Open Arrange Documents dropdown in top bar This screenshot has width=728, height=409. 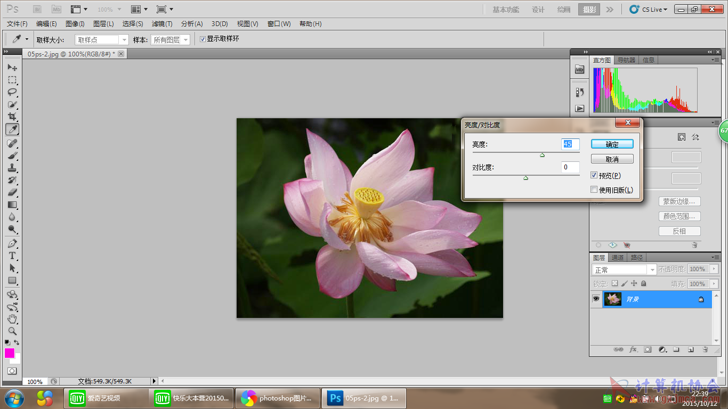[x=140, y=9]
